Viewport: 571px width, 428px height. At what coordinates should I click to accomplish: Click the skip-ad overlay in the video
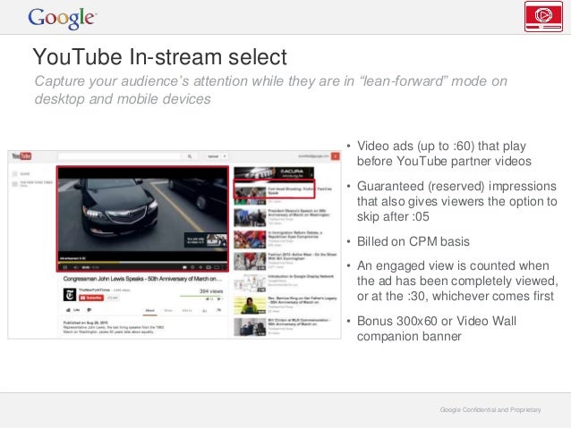(x=205, y=240)
